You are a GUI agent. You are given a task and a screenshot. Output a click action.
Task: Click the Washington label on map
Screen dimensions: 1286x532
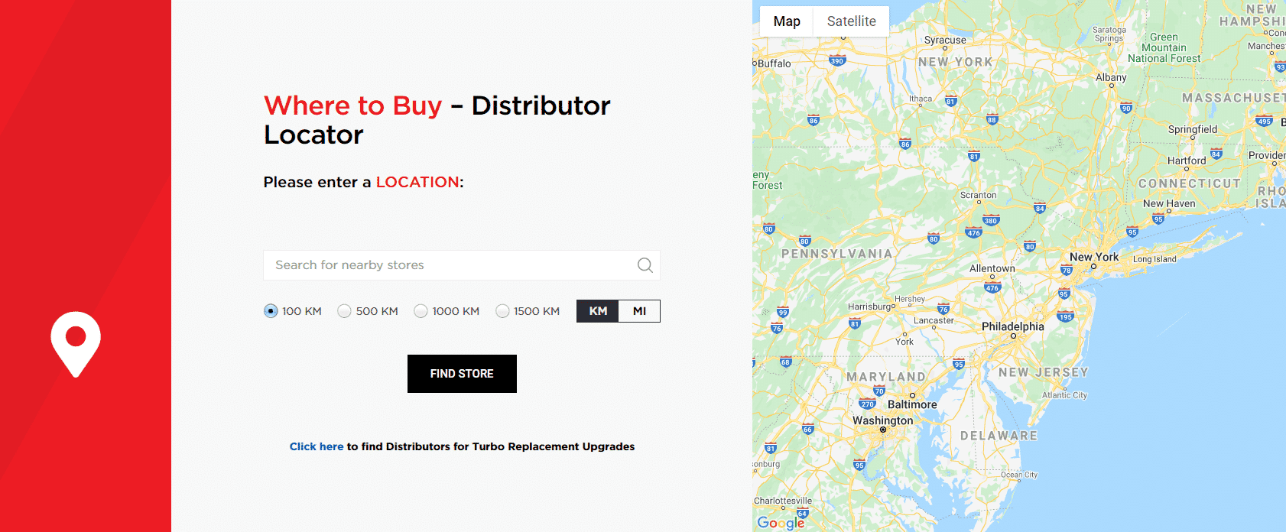point(882,420)
